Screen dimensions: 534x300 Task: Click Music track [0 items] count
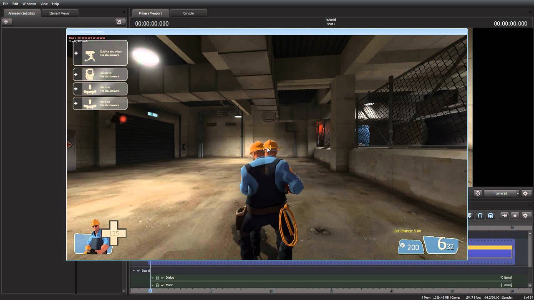click(506, 285)
